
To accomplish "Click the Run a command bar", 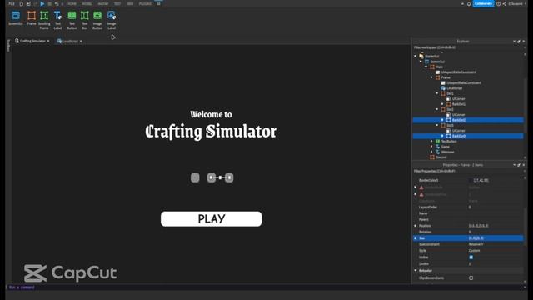I will pyautogui.click(x=265, y=287).
